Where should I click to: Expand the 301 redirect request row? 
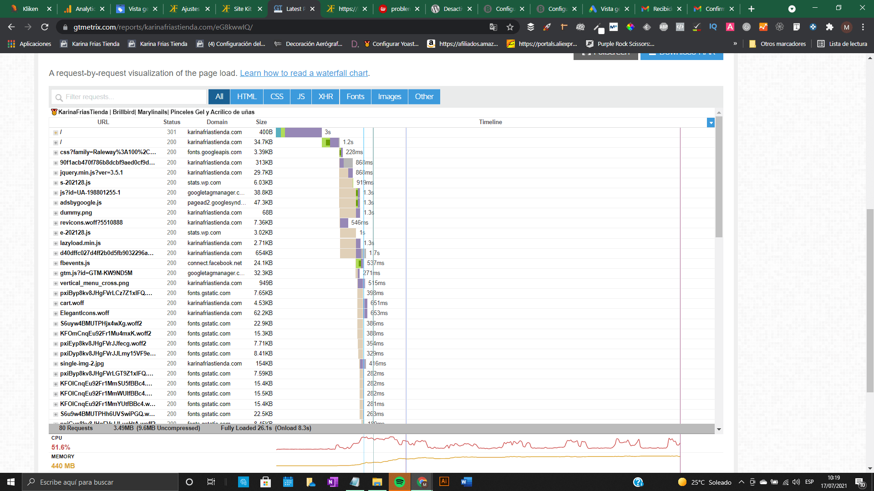click(56, 132)
